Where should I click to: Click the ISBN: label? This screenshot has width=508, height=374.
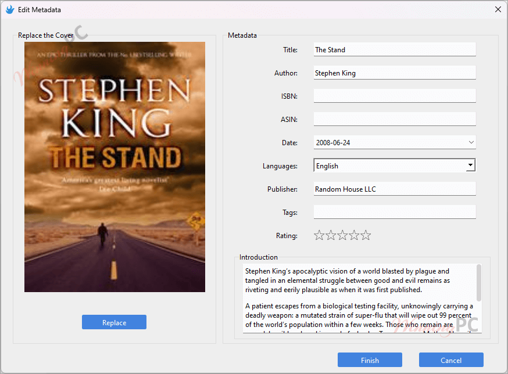pos(289,96)
